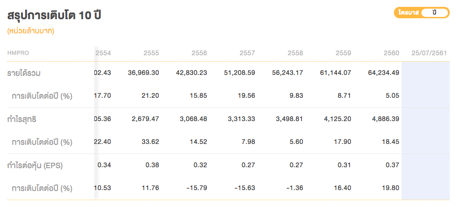The width and height of the screenshot is (463, 207).
Task: Select the 2559 year column header
Action: 343,53
